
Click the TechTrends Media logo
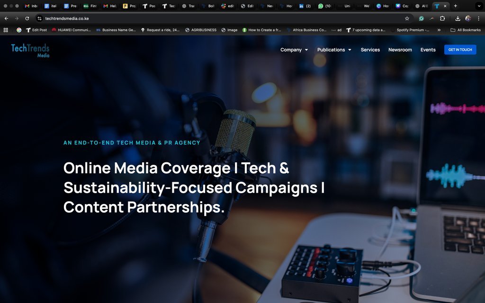(x=30, y=51)
